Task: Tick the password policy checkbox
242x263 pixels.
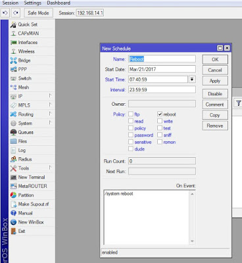Action: pos(131,135)
